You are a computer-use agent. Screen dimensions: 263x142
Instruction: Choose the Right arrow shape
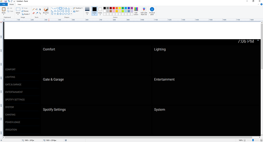point(63,11)
